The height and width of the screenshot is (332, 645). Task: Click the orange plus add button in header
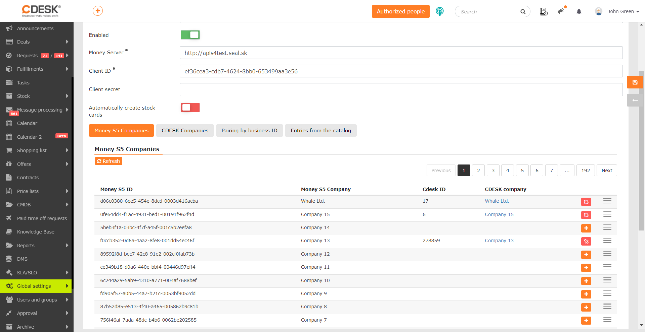click(98, 11)
